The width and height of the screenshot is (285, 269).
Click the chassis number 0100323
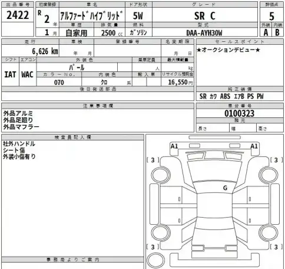pos(240,113)
